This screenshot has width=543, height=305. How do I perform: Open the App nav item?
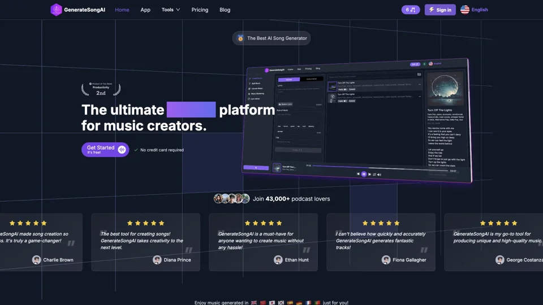(145, 10)
